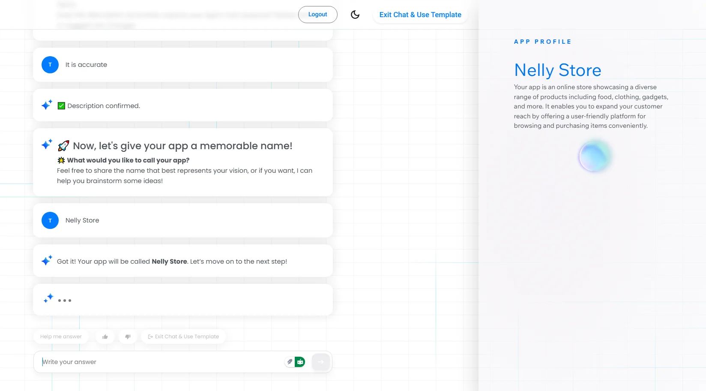Click the Exit Chat & Use Template chip below the chat
The width and height of the screenshot is (706, 391).
pos(183,337)
